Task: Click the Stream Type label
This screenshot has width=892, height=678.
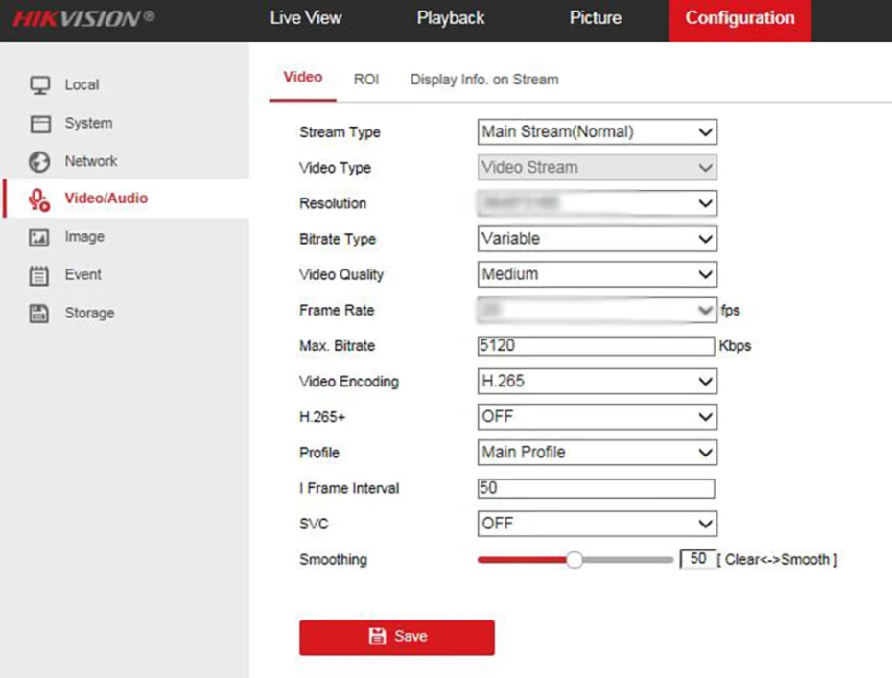Action: (340, 132)
